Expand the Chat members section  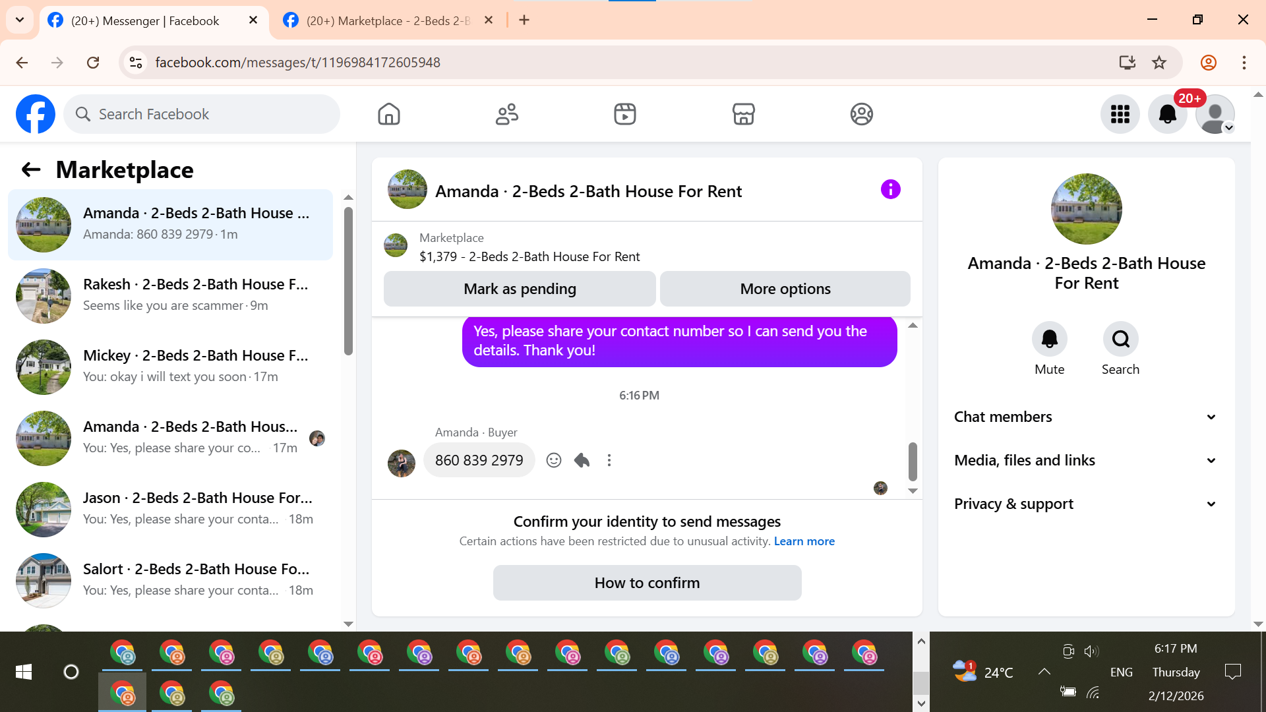[x=1086, y=417]
